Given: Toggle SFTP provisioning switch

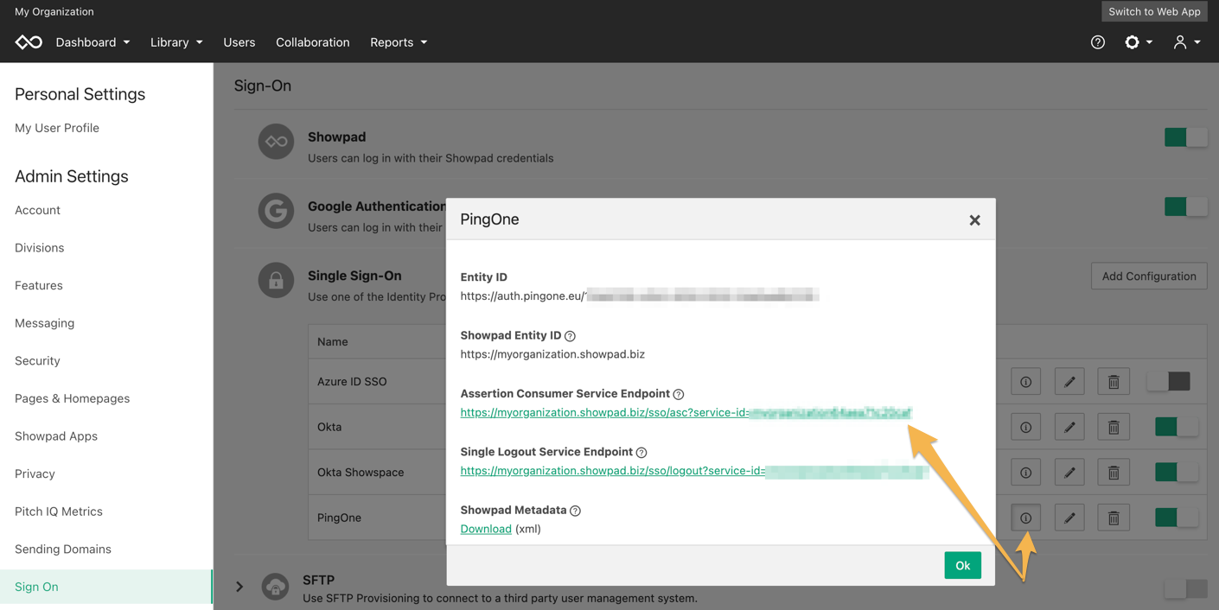Looking at the screenshot, I should click(x=1185, y=588).
